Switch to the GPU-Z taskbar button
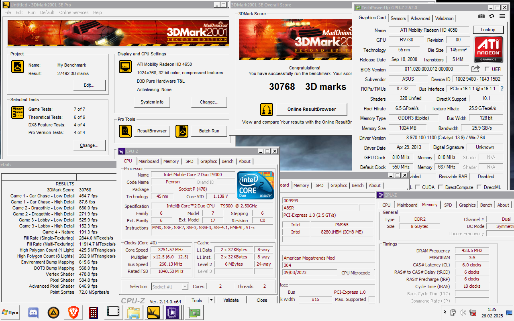Image resolution: width=514 pixels, height=321 pixels. point(194,313)
